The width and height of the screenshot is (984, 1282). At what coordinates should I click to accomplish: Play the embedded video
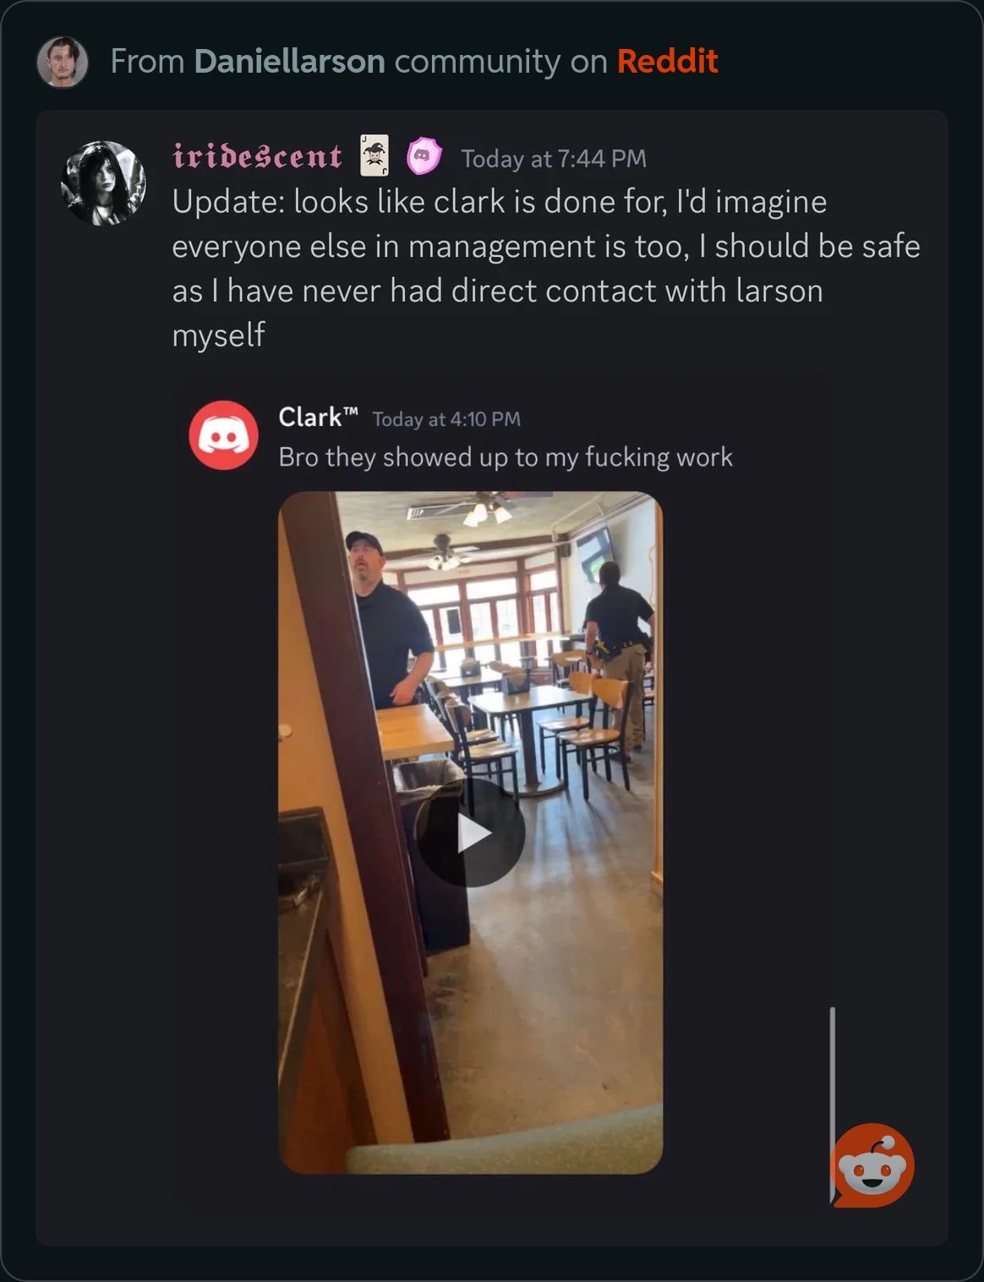pyautogui.click(x=471, y=833)
